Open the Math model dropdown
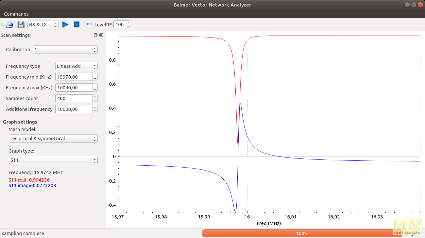 tap(53, 139)
